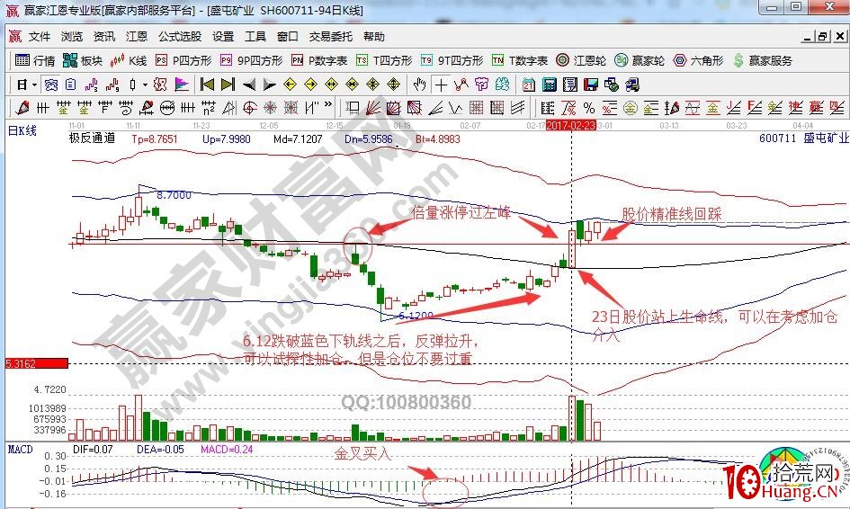Open the 9P四方形 tool
850x509 pixels.
coord(251,60)
